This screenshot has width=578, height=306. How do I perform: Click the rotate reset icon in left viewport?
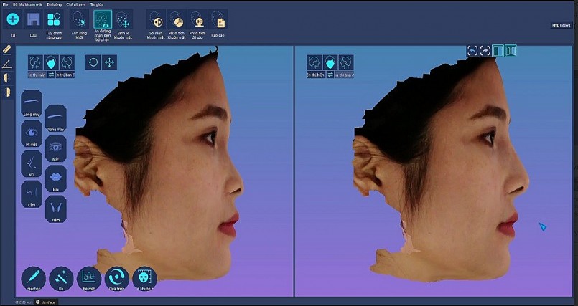[93, 62]
